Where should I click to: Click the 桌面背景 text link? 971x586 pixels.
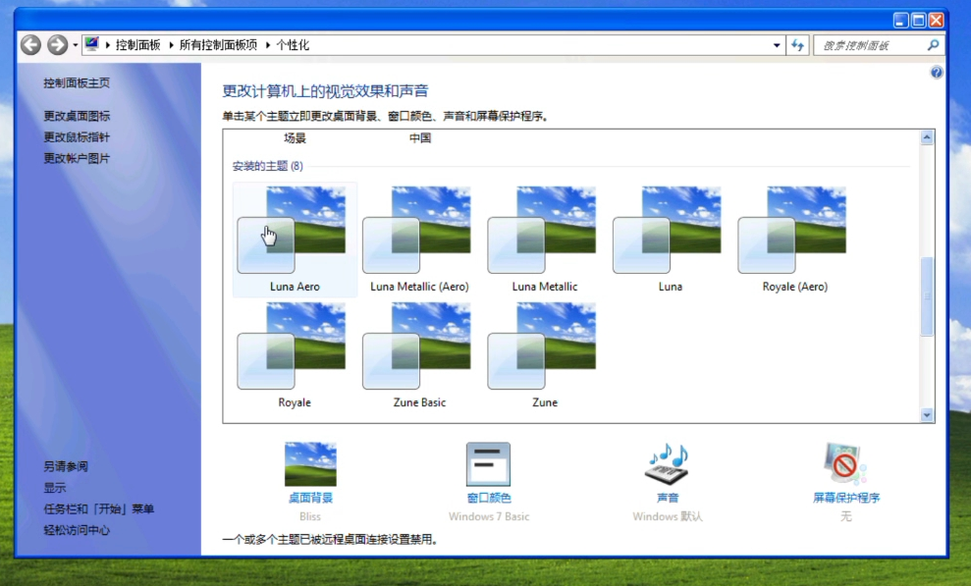click(310, 498)
